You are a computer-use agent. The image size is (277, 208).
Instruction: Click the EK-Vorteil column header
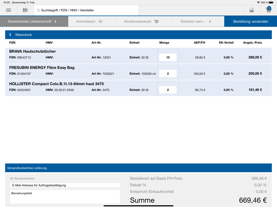click(226, 43)
